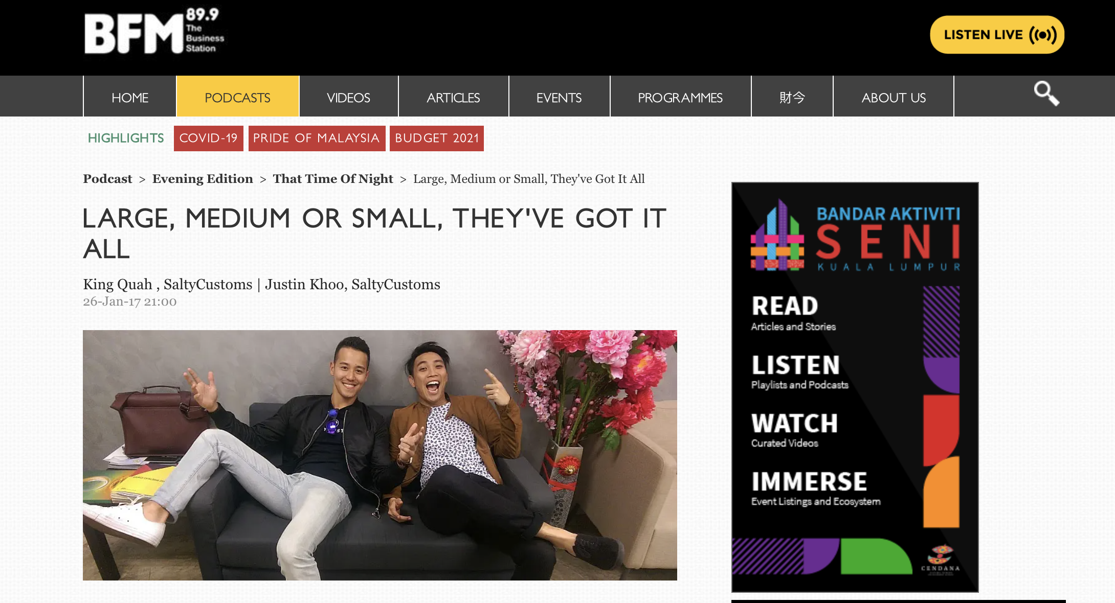
Task: Open the Programmes menu
Action: click(680, 97)
